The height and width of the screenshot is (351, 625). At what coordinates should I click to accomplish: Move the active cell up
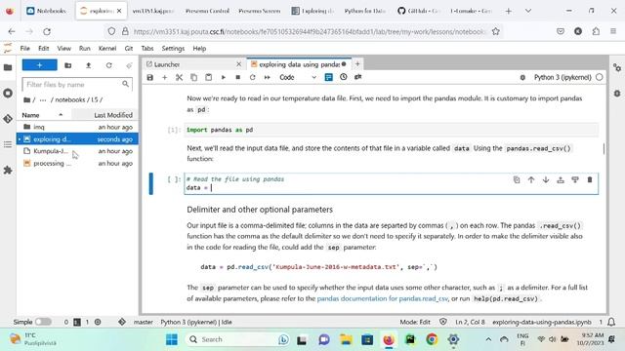click(531, 179)
